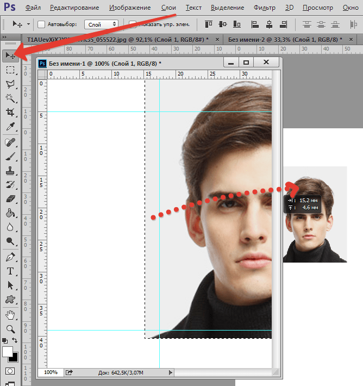This screenshot has height=386, width=363.
Task: Open the Изображение menu
Action: tap(130, 8)
